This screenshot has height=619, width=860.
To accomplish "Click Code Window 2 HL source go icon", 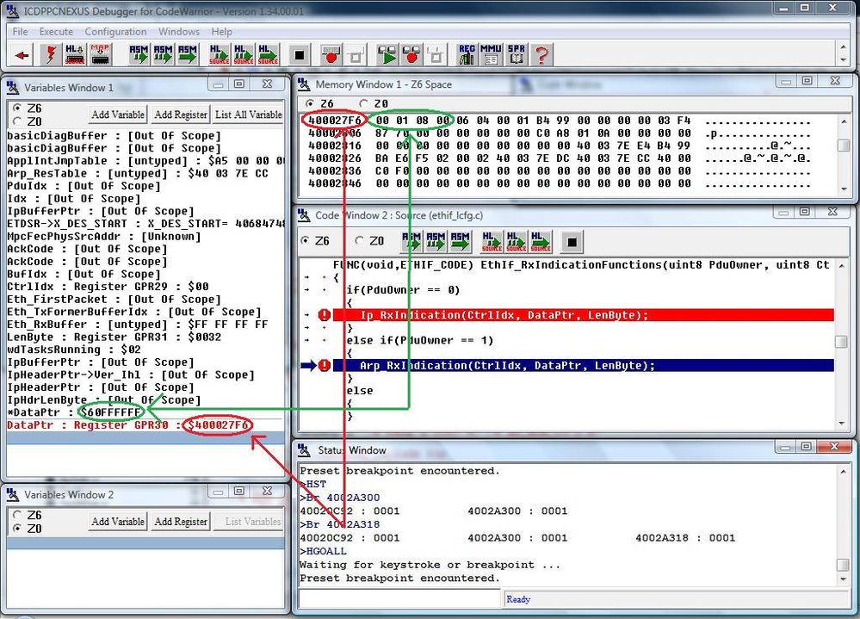I will click(541, 241).
